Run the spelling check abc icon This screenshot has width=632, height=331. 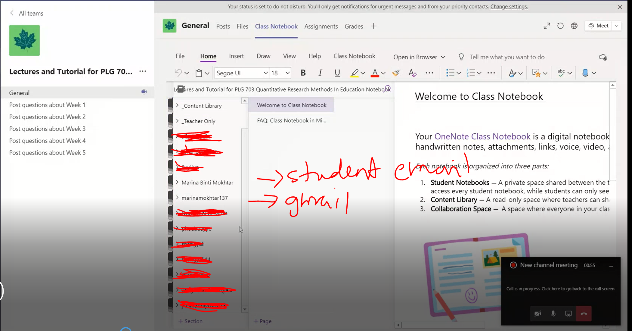[x=561, y=73]
